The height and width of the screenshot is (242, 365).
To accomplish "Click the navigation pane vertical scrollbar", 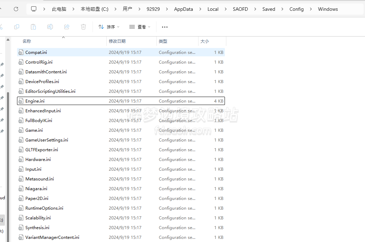I will coord(8,139).
